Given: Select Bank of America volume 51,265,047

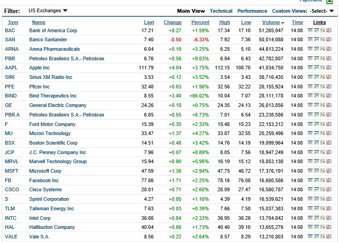Looking at the screenshot, I should (x=271, y=30).
